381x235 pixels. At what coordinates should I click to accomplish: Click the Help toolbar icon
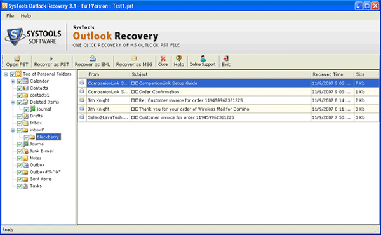tap(179, 58)
